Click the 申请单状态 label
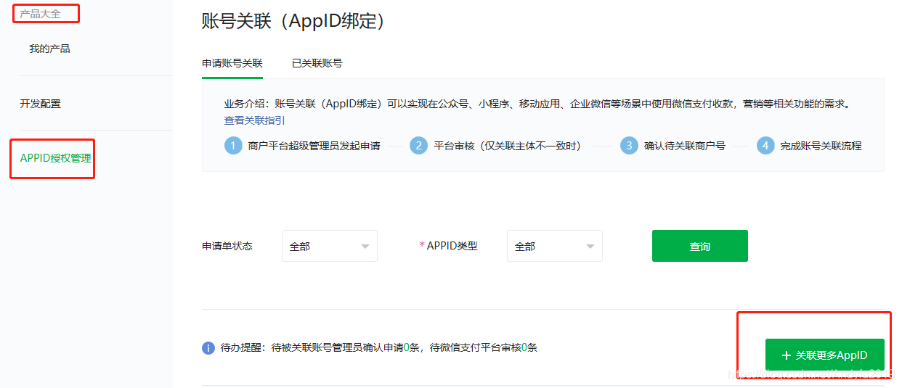 [x=227, y=246]
